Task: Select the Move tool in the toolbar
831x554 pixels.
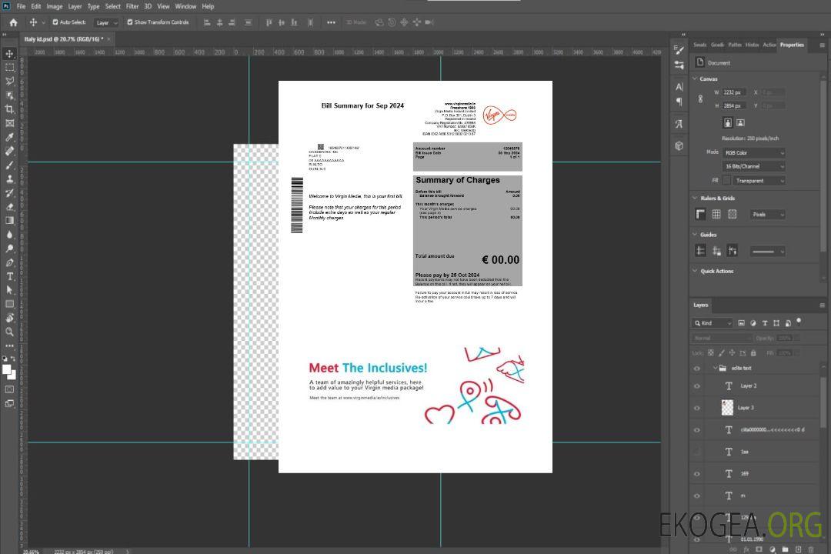Action: (x=9, y=54)
